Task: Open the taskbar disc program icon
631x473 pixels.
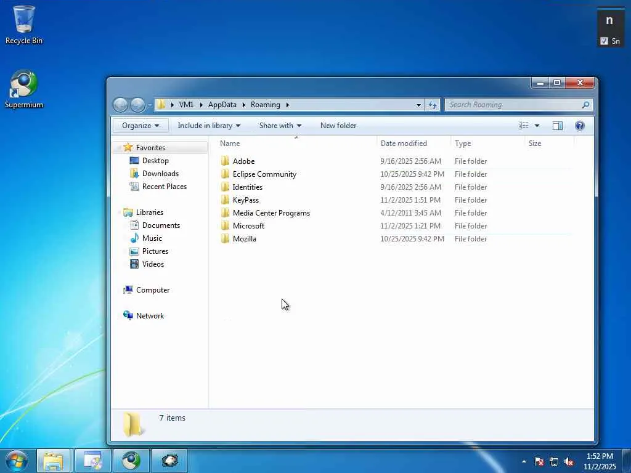Action: pos(92,461)
